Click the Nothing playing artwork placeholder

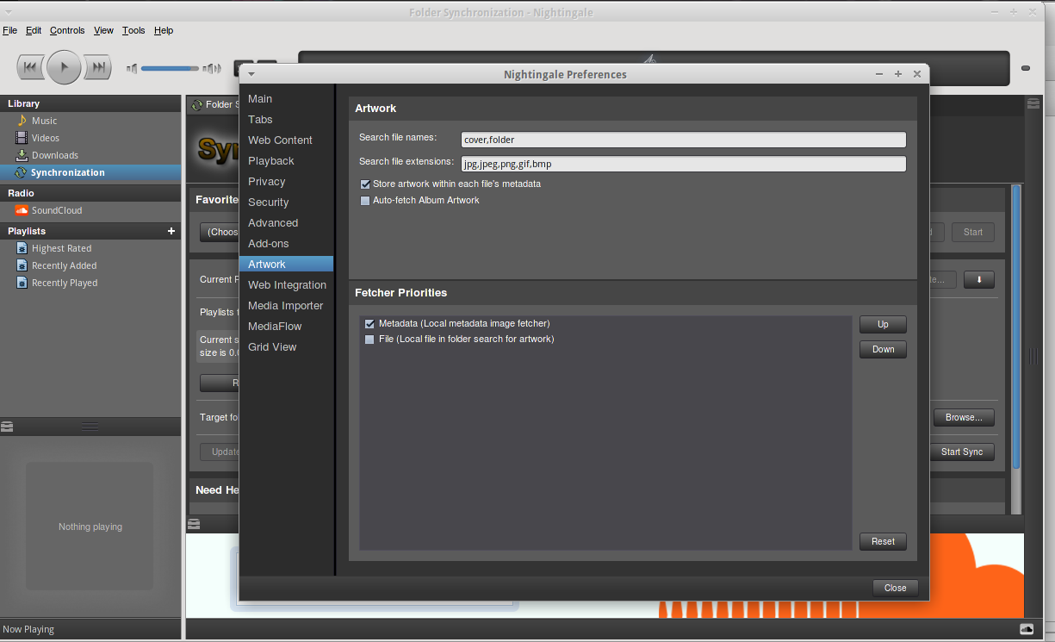coord(90,527)
